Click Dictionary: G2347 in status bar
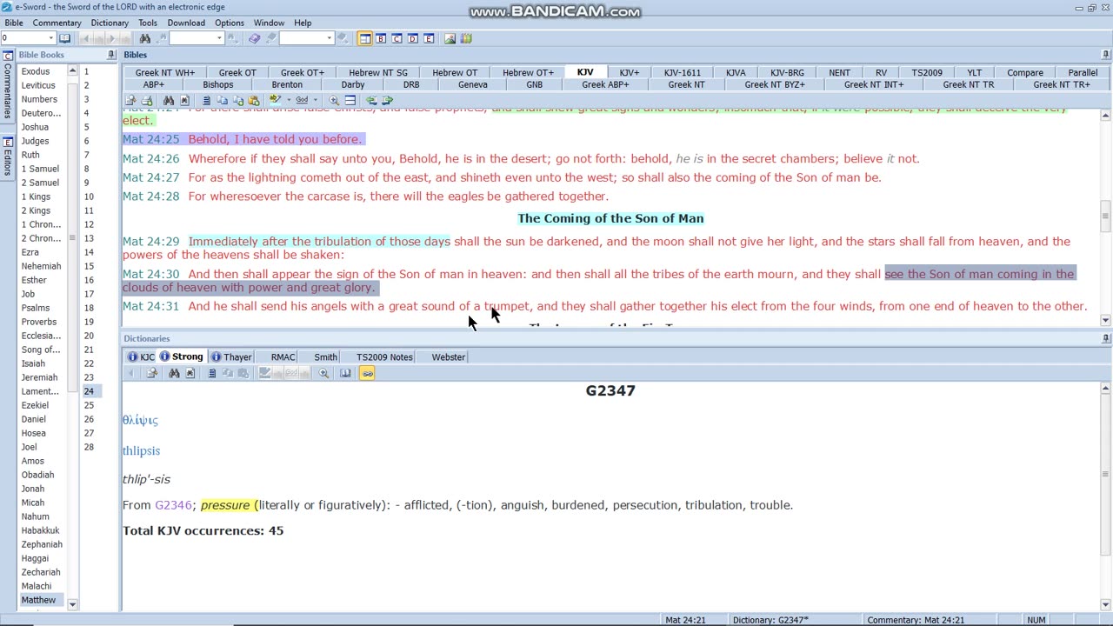The width and height of the screenshot is (1113, 626). (770, 620)
